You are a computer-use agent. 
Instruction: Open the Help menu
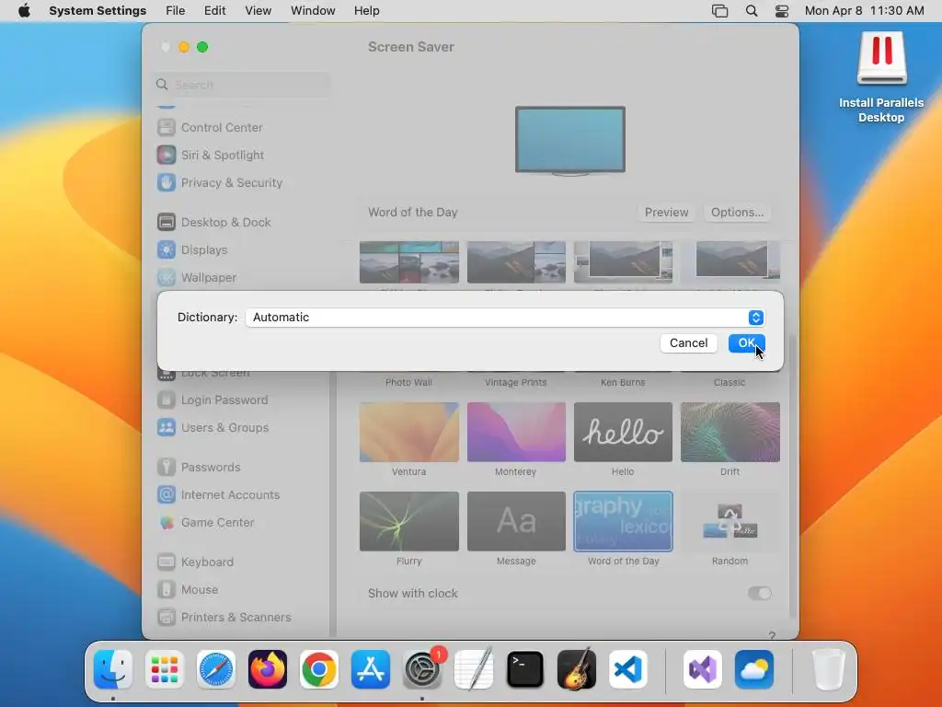pos(366,11)
